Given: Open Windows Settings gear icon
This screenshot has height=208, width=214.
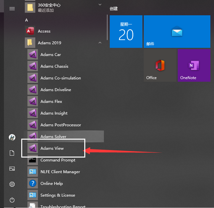Looking at the screenshot, I should [x=12, y=184].
